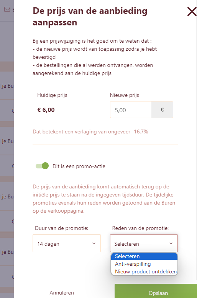Click the Annuleren link
This screenshot has width=197, height=298.
[62, 293]
